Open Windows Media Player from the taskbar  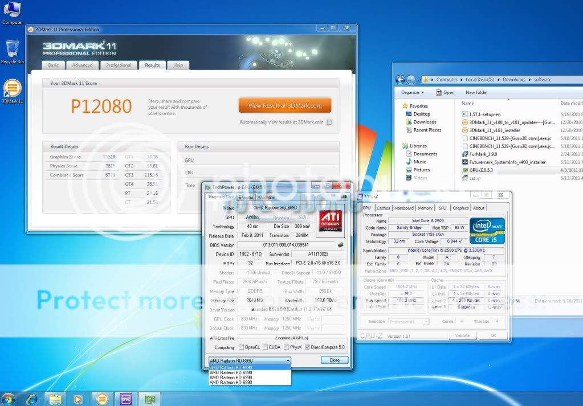click(x=78, y=399)
